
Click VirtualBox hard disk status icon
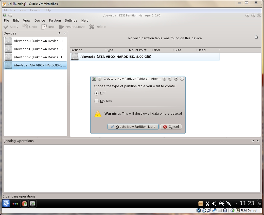coord(199,210)
